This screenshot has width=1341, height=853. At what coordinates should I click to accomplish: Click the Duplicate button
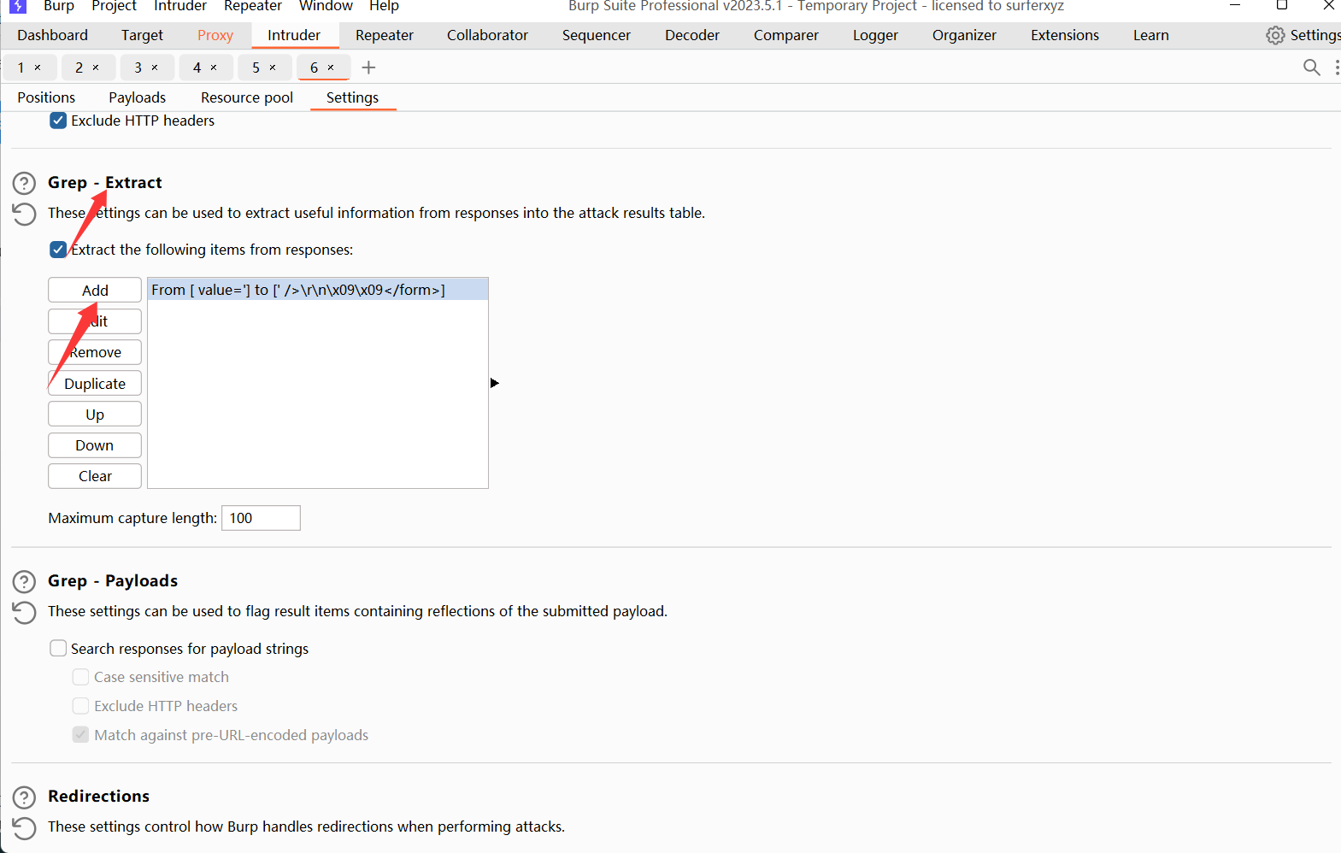pos(95,384)
